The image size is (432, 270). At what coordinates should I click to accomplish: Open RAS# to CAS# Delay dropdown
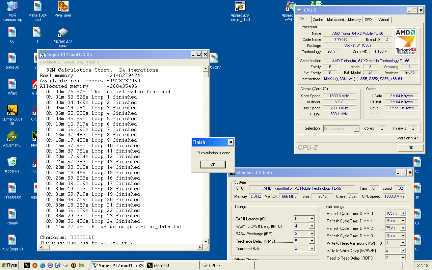point(312,226)
